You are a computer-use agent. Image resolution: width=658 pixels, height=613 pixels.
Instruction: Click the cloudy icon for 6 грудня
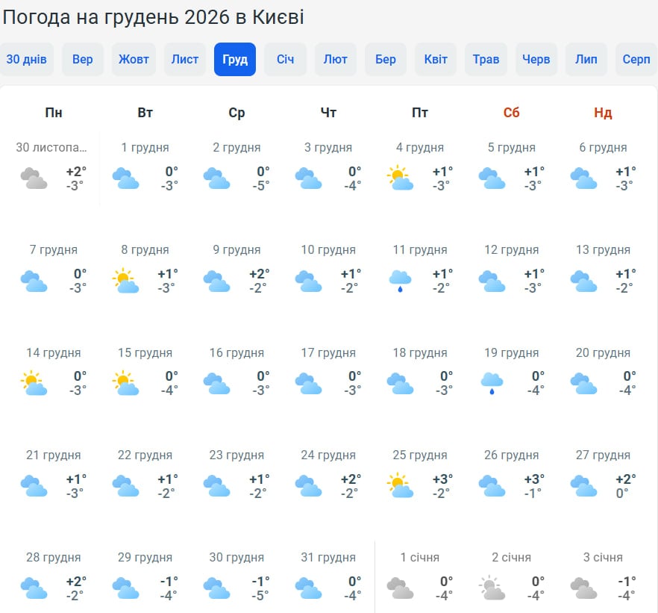coord(583,178)
